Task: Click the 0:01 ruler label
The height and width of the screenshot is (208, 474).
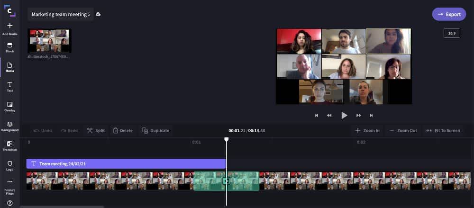Action: click(197, 142)
